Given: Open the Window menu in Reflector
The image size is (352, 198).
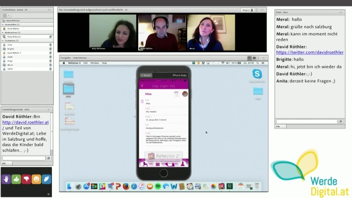Looking at the screenshot, I should [x=95, y=63].
